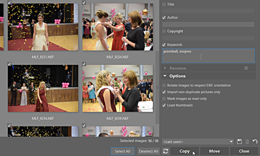Click the Deselect All button
Image resolution: width=260 pixels, height=156 pixels.
[148, 151]
